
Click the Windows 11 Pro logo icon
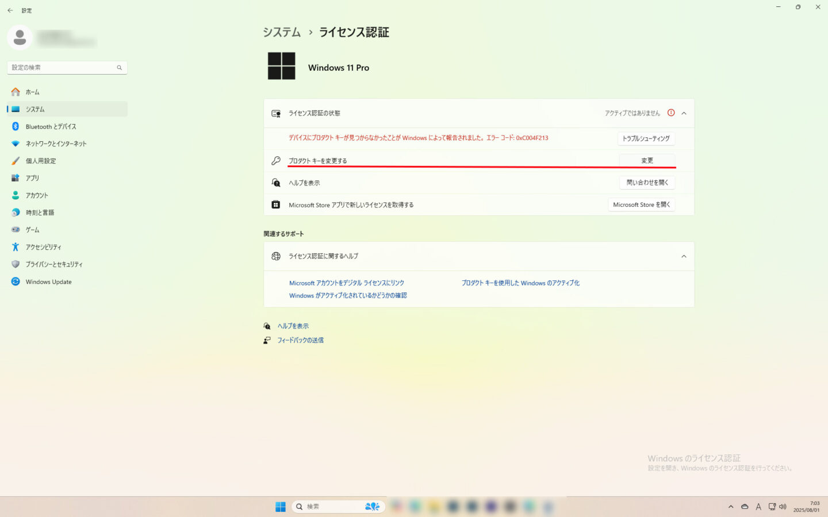[x=282, y=66]
